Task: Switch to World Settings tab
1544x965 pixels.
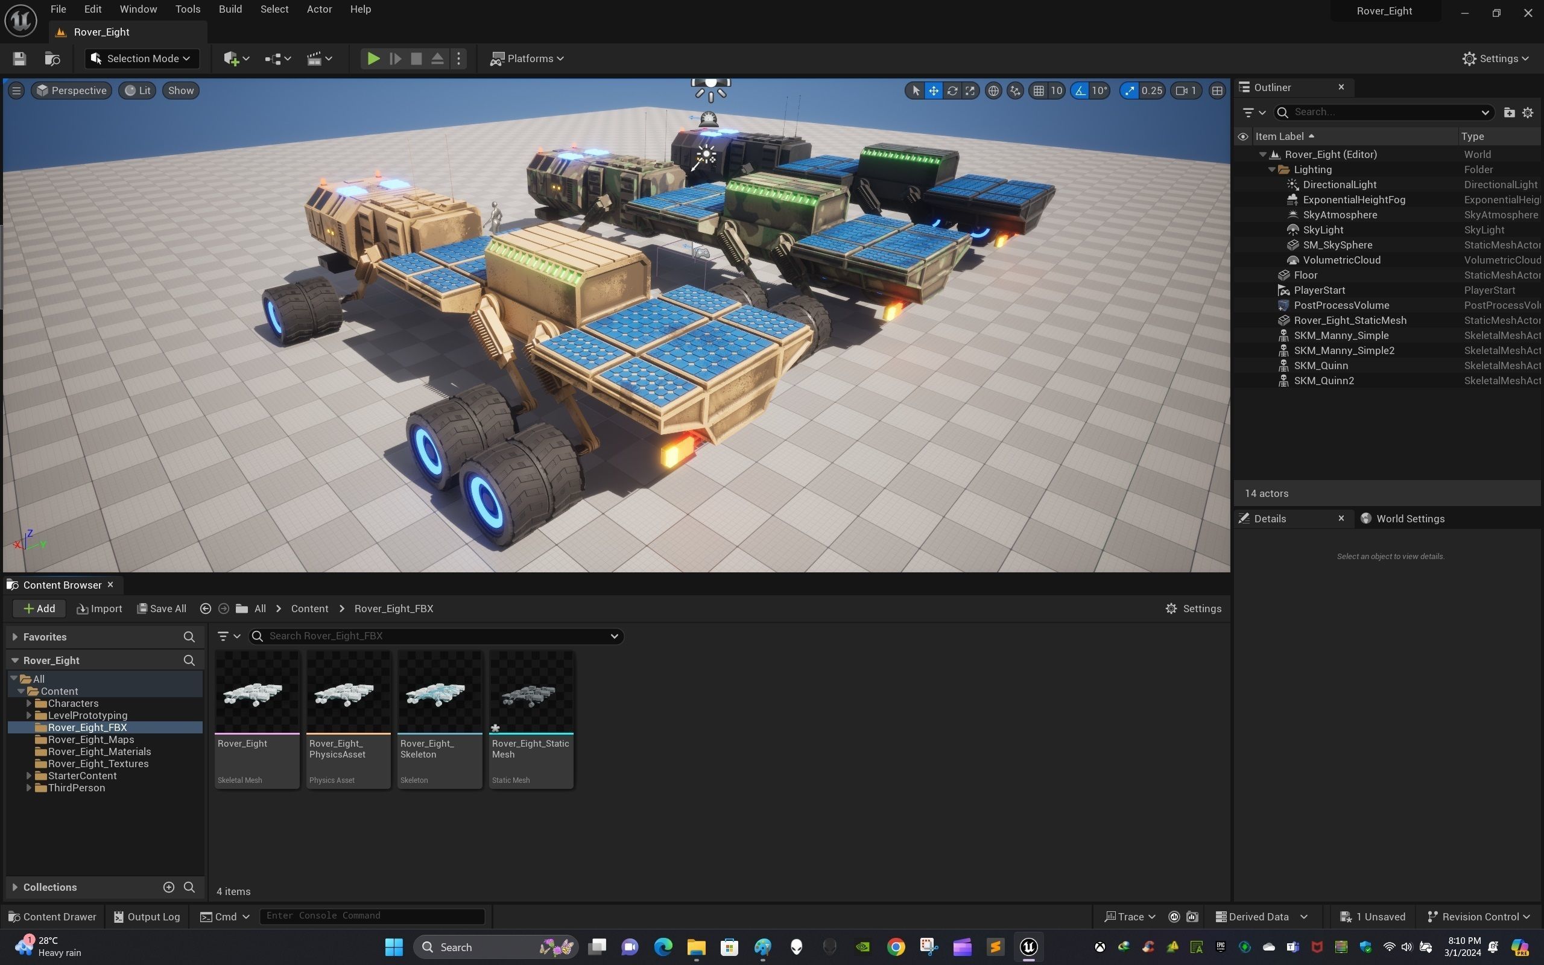Action: [1402, 519]
